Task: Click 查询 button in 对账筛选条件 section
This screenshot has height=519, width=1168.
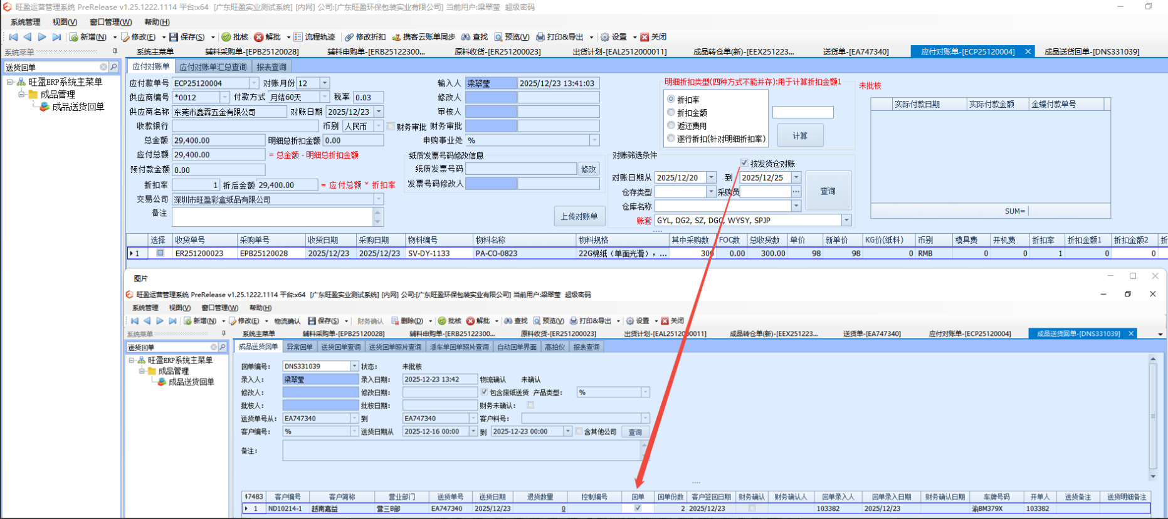Action: pos(828,191)
